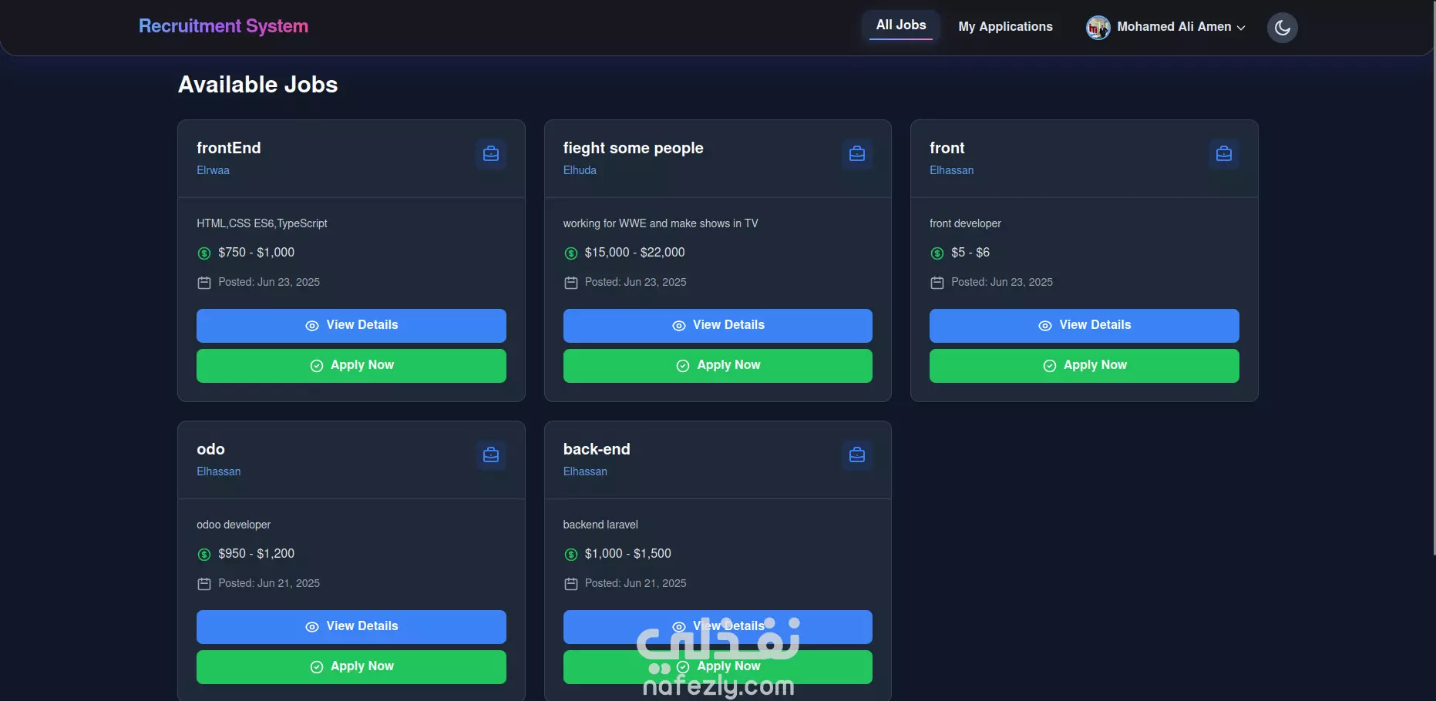
Task: Switch to the All Jobs tab
Action: point(901,25)
